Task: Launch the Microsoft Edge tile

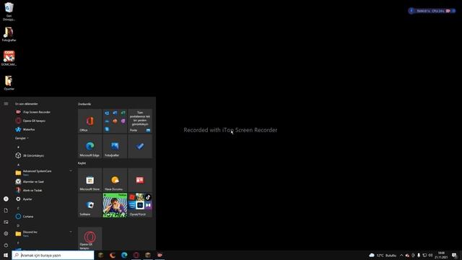Action: (90, 146)
